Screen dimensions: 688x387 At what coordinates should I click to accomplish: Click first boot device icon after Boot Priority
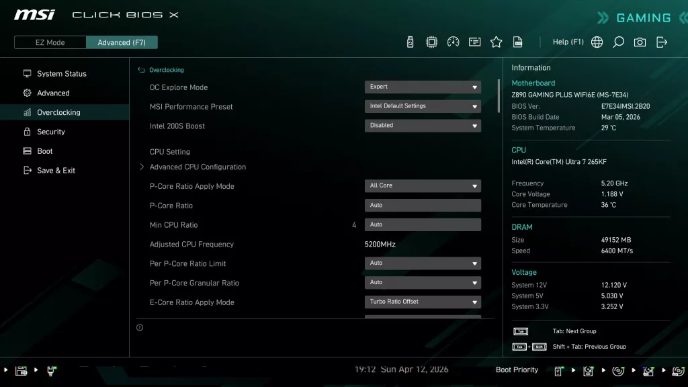(558, 371)
